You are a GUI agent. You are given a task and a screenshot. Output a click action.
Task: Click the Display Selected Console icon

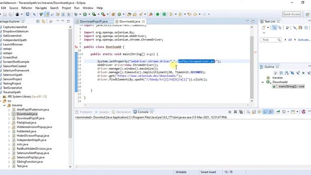tap(284, 112)
